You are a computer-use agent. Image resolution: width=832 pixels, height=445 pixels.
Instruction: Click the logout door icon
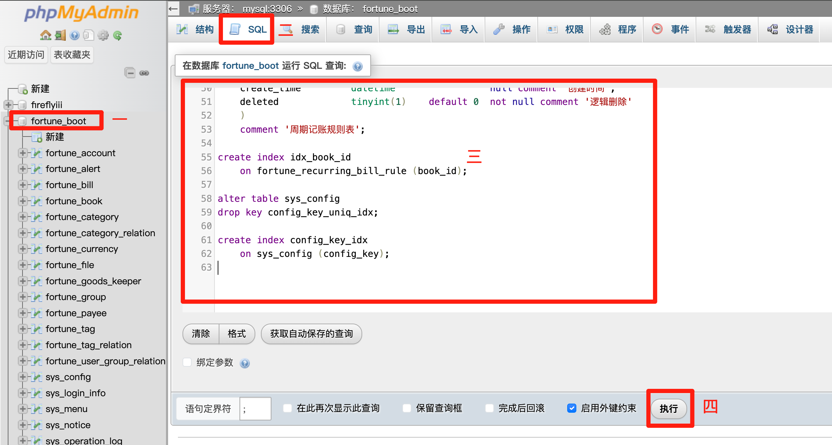[60, 35]
